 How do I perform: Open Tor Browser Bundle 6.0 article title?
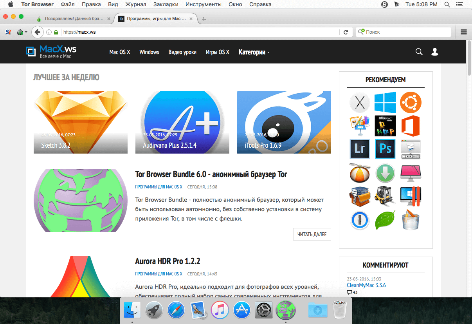pos(211,174)
